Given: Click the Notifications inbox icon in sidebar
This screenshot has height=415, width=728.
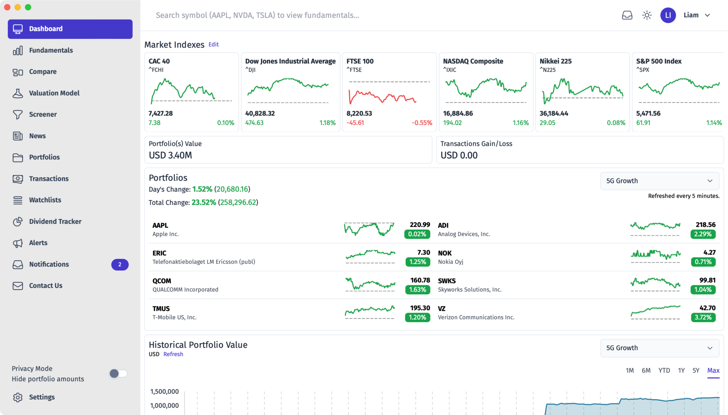Looking at the screenshot, I should pyautogui.click(x=18, y=265).
